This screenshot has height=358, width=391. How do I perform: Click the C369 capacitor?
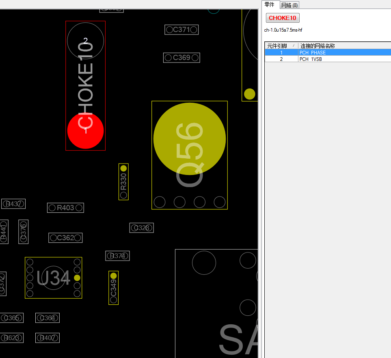click(181, 58)
